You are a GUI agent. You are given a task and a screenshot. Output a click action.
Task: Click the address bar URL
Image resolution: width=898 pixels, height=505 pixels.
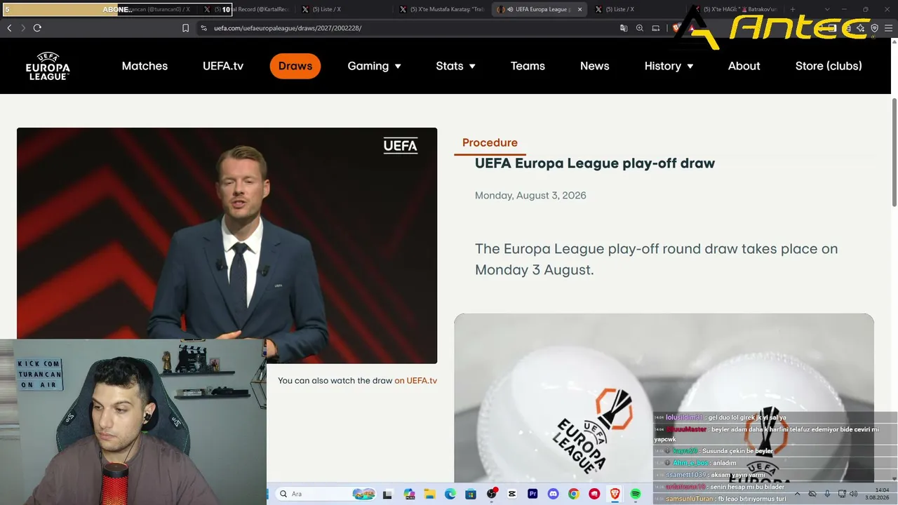click(x=288, y=28)
